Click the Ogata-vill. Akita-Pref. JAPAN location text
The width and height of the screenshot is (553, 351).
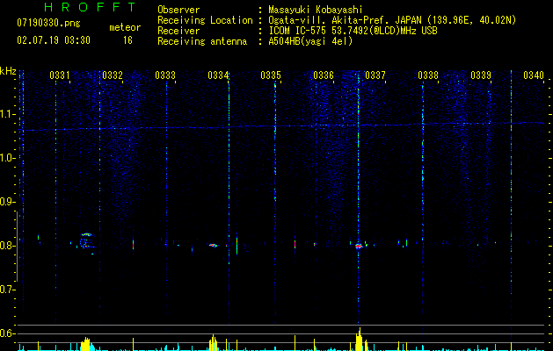click(x=392, y=20)
